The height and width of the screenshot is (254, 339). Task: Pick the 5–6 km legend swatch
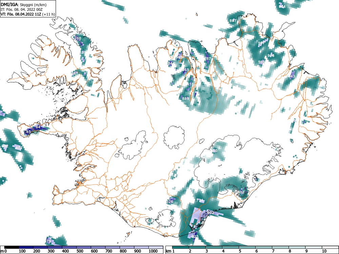click(247, 247)
